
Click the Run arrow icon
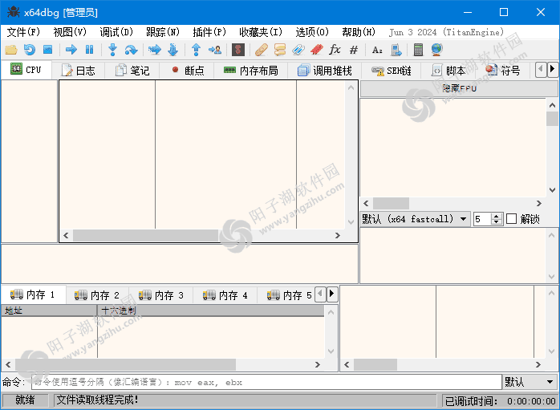(x=71, y=50)
